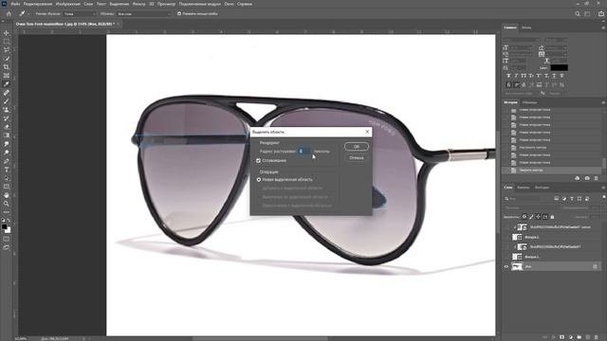Select the Eraser tool

click(7, 127)
